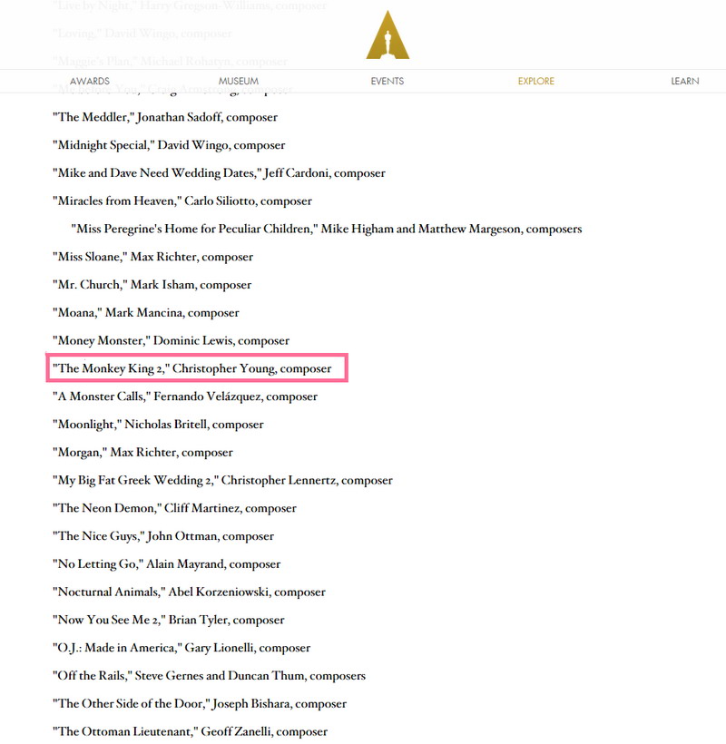726x744 pixels.
Task: Open the Awards menu
Action: (90, 82)
